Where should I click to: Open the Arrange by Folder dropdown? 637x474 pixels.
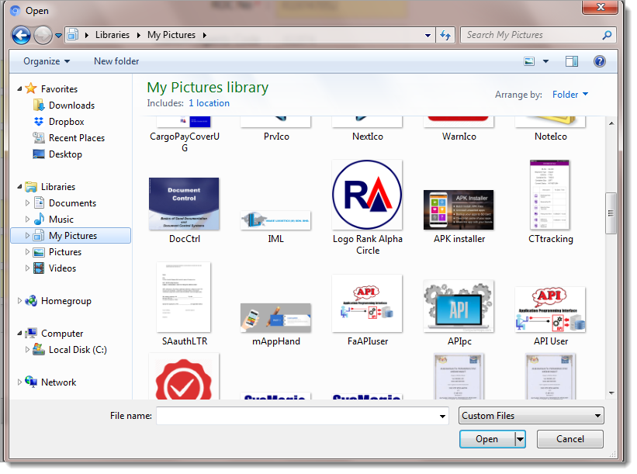pos(570,95)
